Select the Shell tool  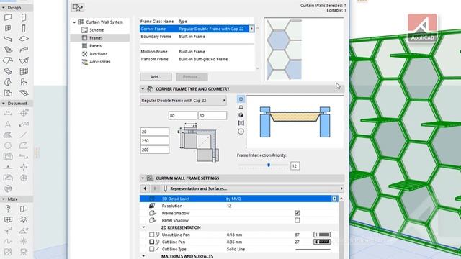(24, 60)
